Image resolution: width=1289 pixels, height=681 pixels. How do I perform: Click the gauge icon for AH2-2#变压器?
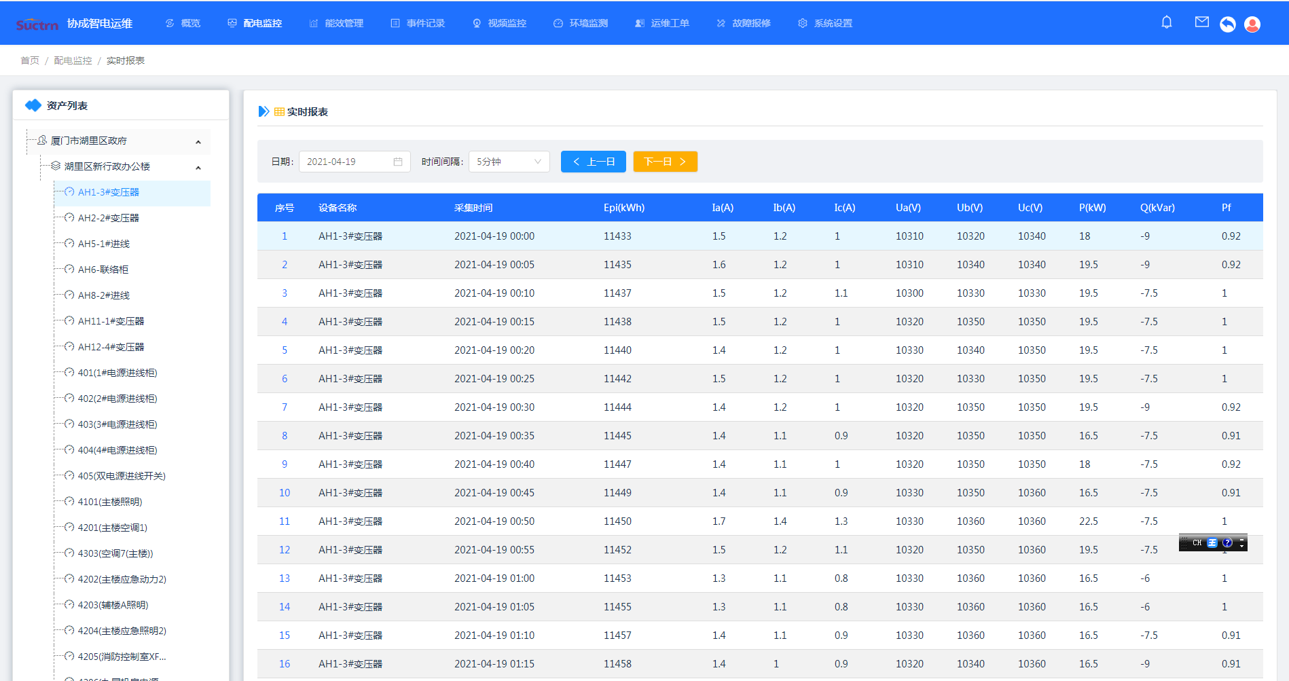coord(69,217)
